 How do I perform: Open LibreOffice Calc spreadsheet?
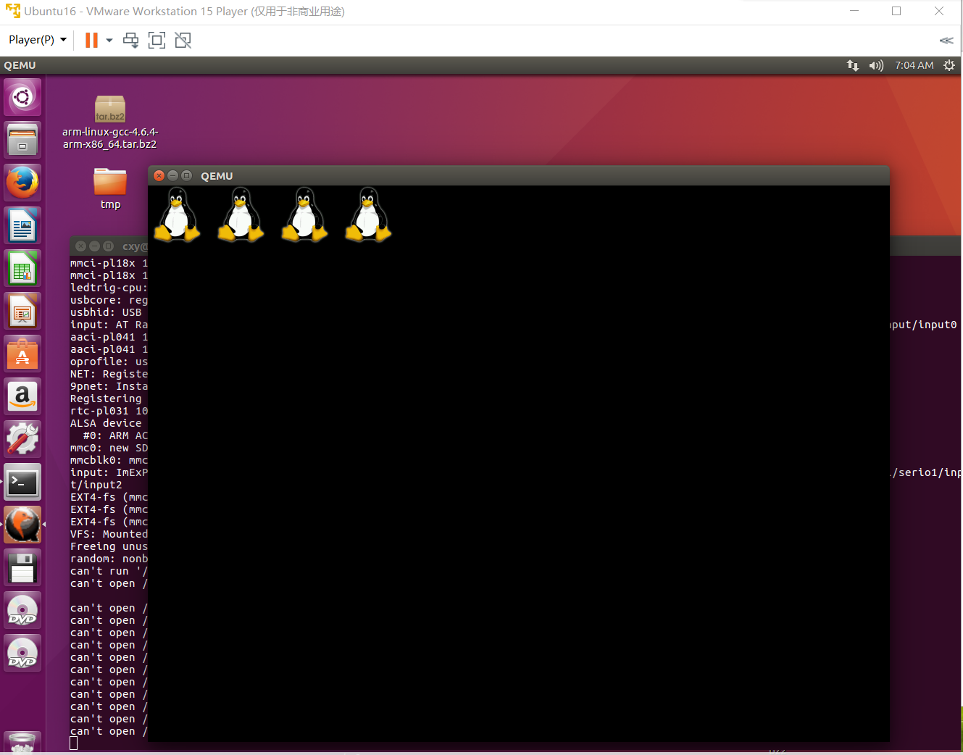pos(22,268)
